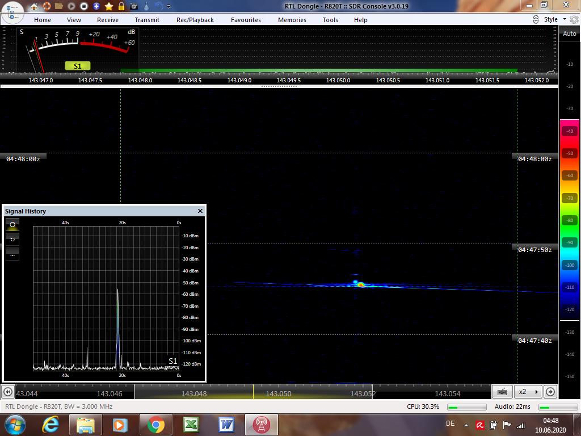Click the Auto level button
The height and width of the screenshot is (436, 581).
point(570,33)
